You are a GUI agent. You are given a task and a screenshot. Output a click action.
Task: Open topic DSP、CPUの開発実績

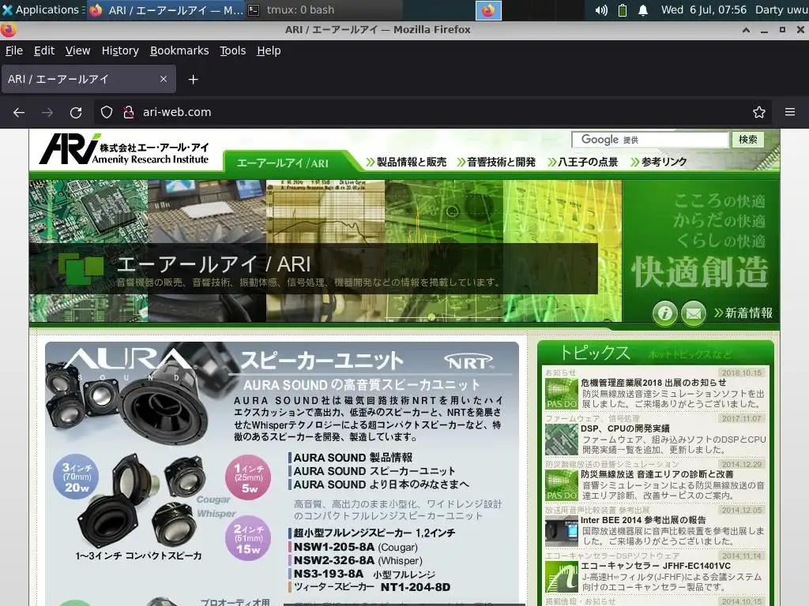click(x=625, y=428)
